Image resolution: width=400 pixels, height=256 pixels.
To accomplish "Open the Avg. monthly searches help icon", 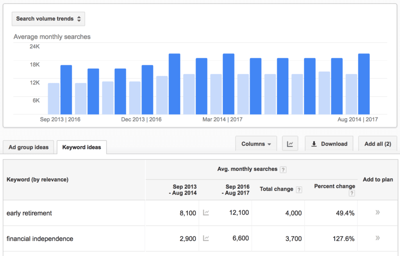I will [283, 170].
